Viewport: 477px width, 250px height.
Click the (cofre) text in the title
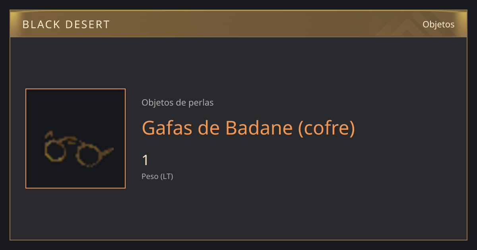326,128
